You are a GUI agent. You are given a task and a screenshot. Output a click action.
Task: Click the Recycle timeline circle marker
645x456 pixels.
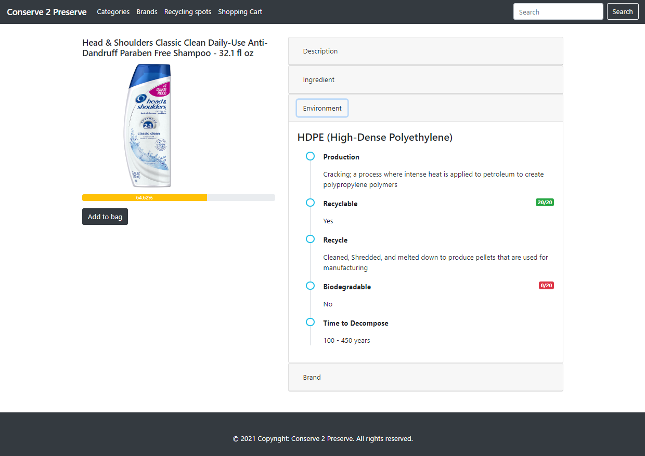(x=310, y=239)
